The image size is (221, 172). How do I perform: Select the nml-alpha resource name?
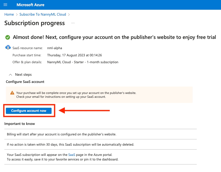point(55,48)
